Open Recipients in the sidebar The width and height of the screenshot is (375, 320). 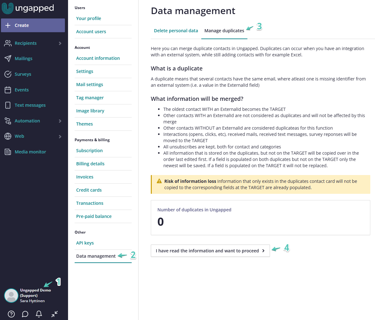pos(26,43)
